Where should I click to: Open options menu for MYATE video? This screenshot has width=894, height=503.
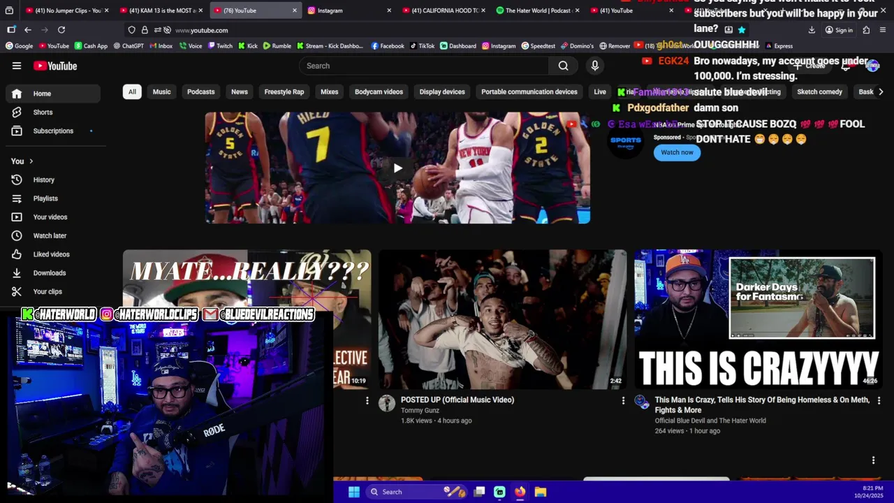[367, 400]
